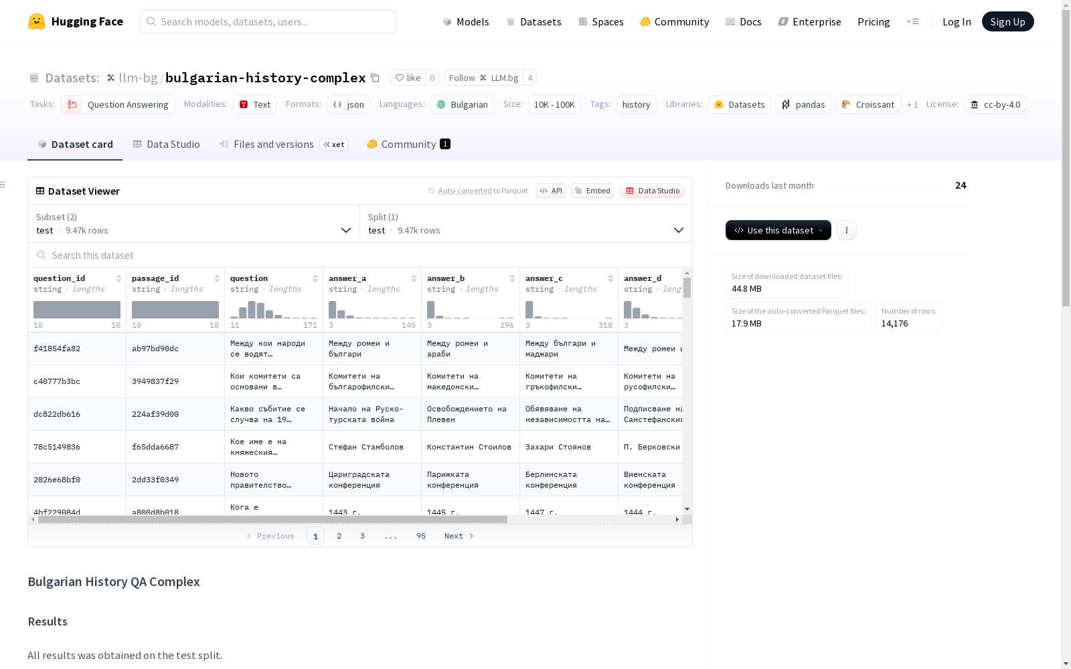1071x669 pixels.
Task: Click the dataset table horizontal scrollbar
Action: pos(272,519)
